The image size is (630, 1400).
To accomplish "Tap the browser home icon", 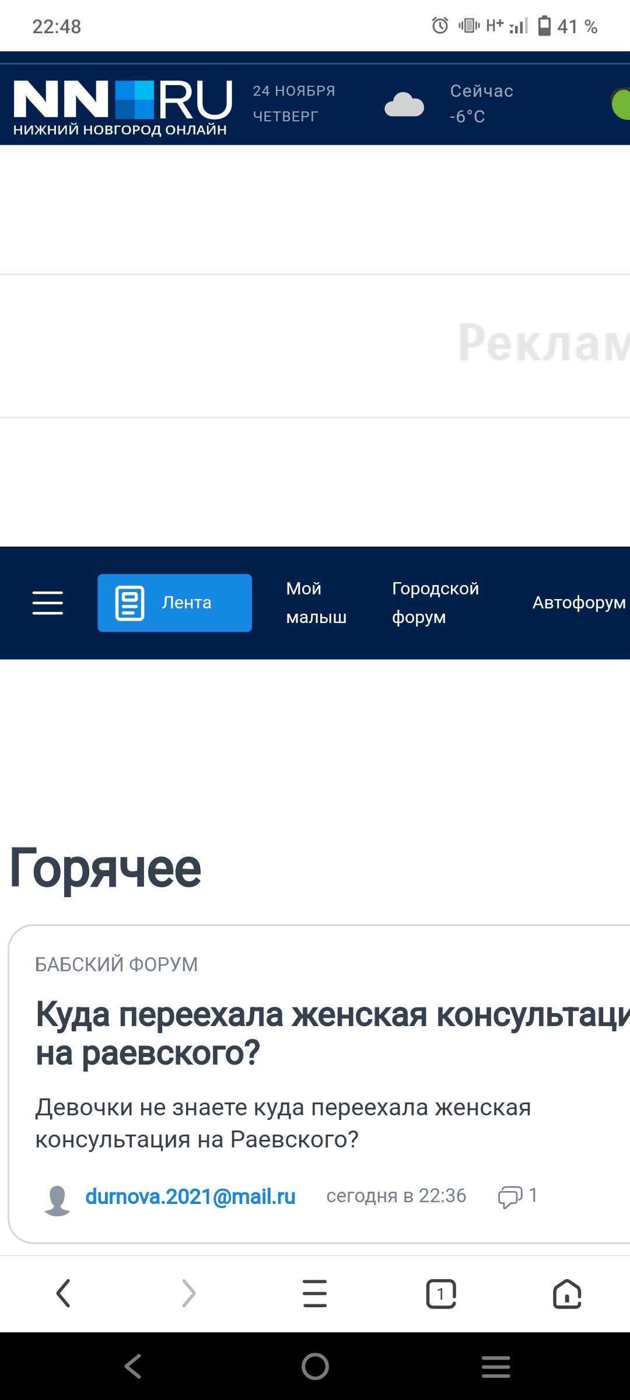I will [567, 1293].
